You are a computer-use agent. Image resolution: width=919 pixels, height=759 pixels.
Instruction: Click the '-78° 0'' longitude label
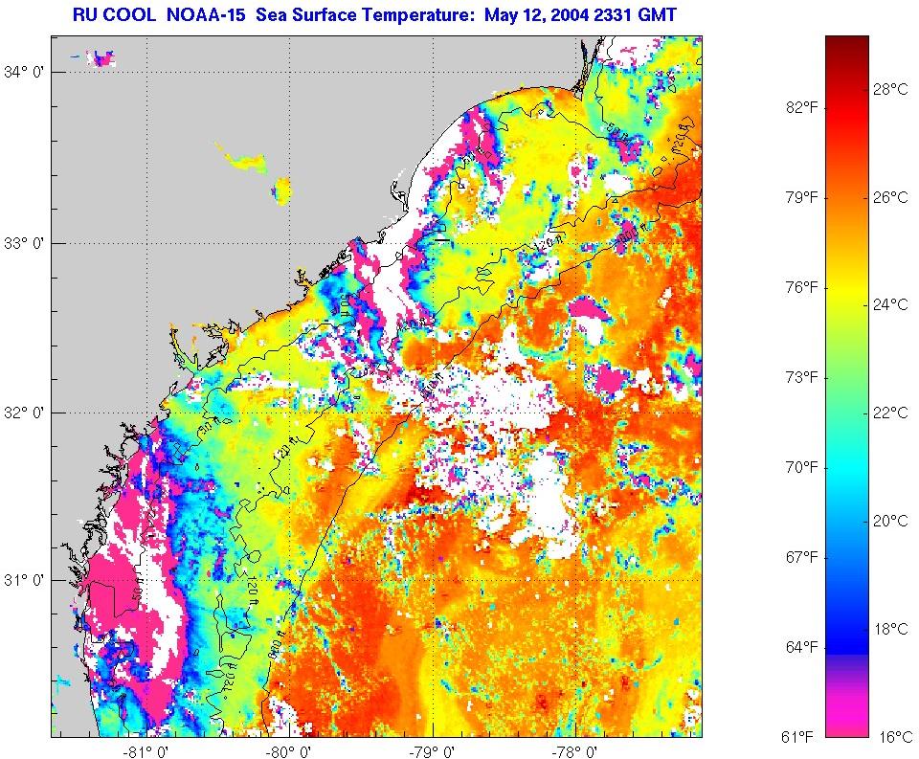(x=576, y=751)
